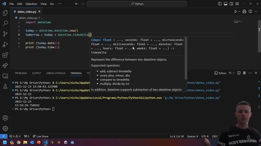Show errors and warnings count in status bar
261x146 pixels.
[x=15, y=136]
